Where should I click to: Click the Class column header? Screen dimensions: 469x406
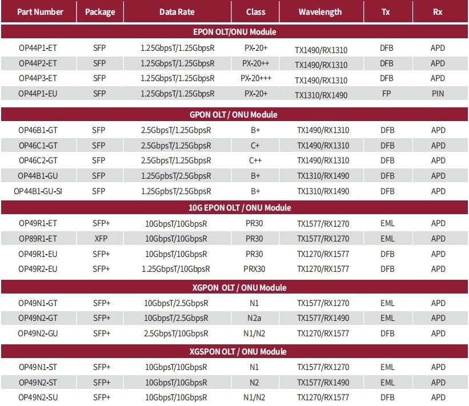[255, 12]
